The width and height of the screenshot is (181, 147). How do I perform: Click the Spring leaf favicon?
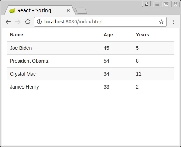tap(12, 11)
